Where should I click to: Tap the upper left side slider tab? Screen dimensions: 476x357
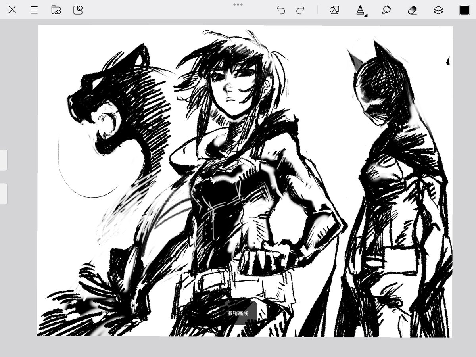[3, 160]
